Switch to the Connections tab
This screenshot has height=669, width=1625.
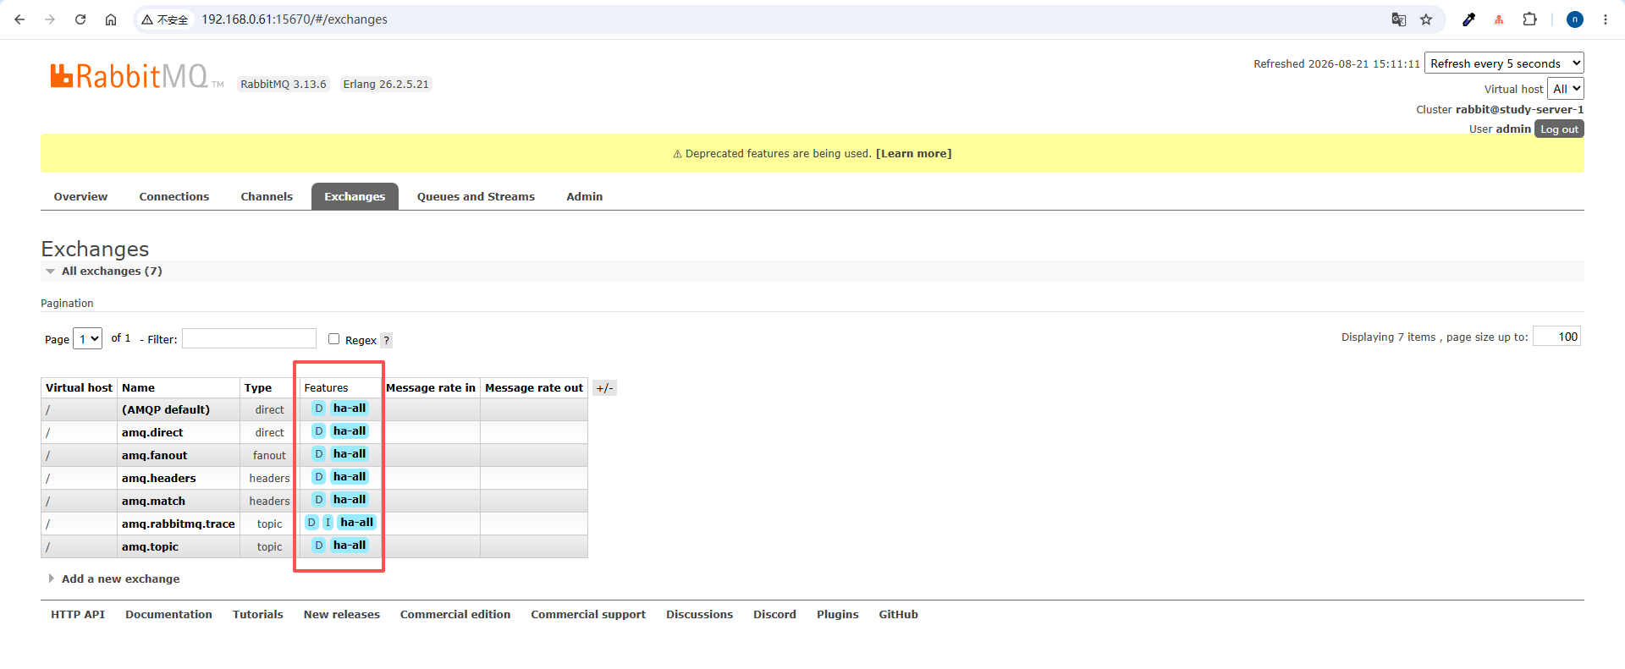coord(174,197)
